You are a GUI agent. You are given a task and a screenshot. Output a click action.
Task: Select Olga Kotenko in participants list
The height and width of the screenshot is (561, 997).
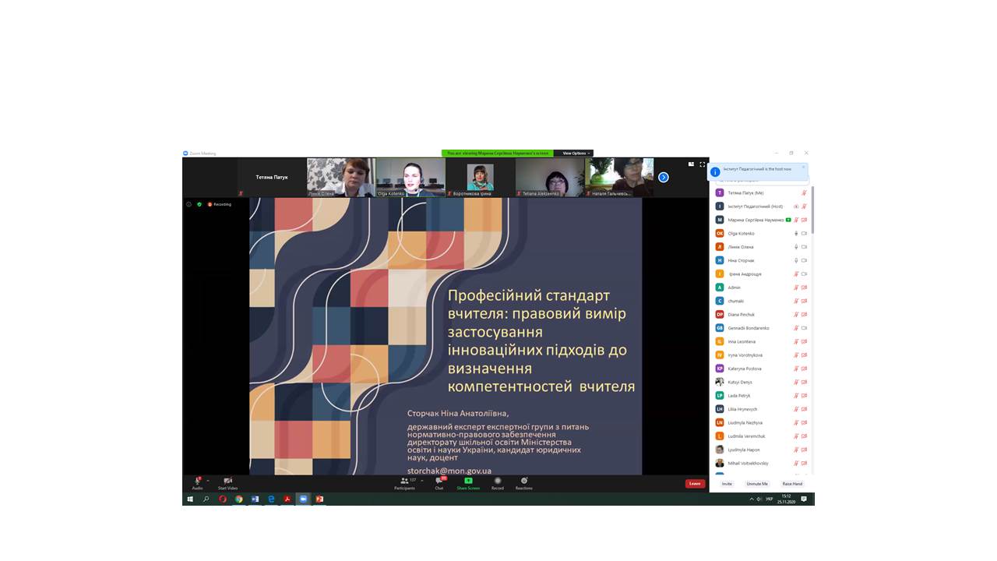(742, 234)
